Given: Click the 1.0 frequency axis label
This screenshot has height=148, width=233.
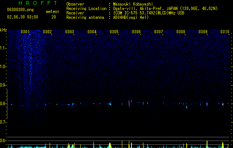Looking at the screenshot, I should tap(3, 67).
